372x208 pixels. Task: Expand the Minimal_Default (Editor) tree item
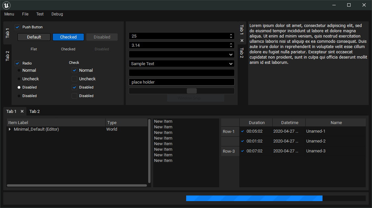click(10, 129)
